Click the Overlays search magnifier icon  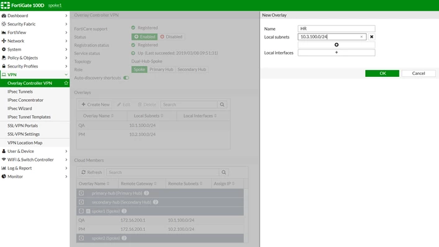coord(222,105)
